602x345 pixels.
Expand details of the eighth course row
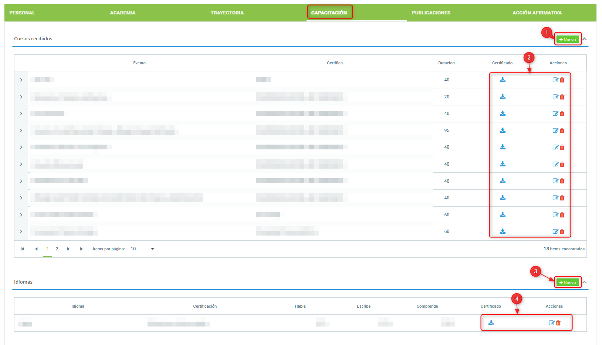(x=21, y=198)
